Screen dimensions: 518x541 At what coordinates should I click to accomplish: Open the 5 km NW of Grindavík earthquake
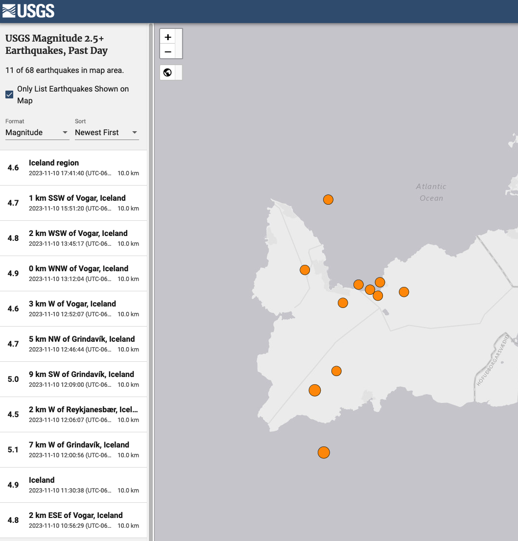[73, 344]
